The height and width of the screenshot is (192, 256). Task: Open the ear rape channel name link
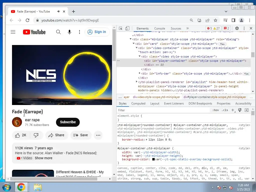click(x=32, y=120)
